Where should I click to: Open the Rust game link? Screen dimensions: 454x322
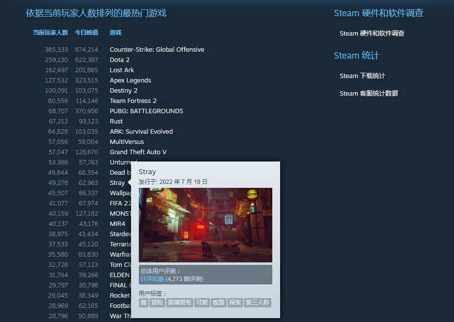click(116, 121)
